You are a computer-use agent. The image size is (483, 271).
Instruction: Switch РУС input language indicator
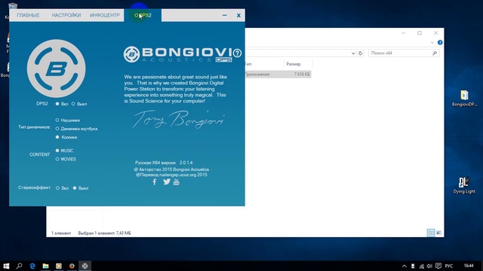pyautogui.click(x=449, y=266)
